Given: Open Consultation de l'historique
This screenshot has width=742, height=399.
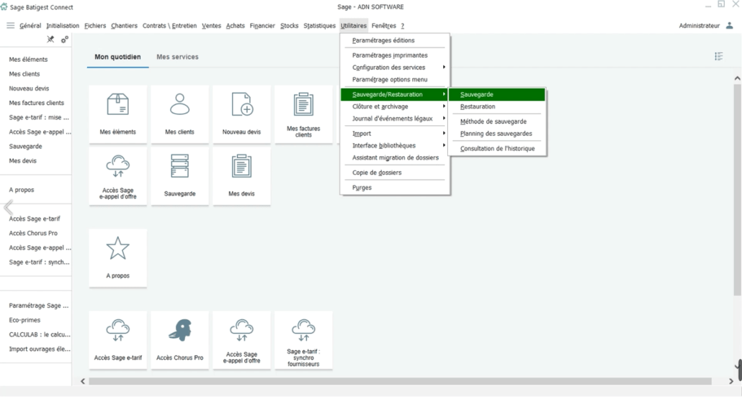Looking at the screenshot, I should (497, 148).
